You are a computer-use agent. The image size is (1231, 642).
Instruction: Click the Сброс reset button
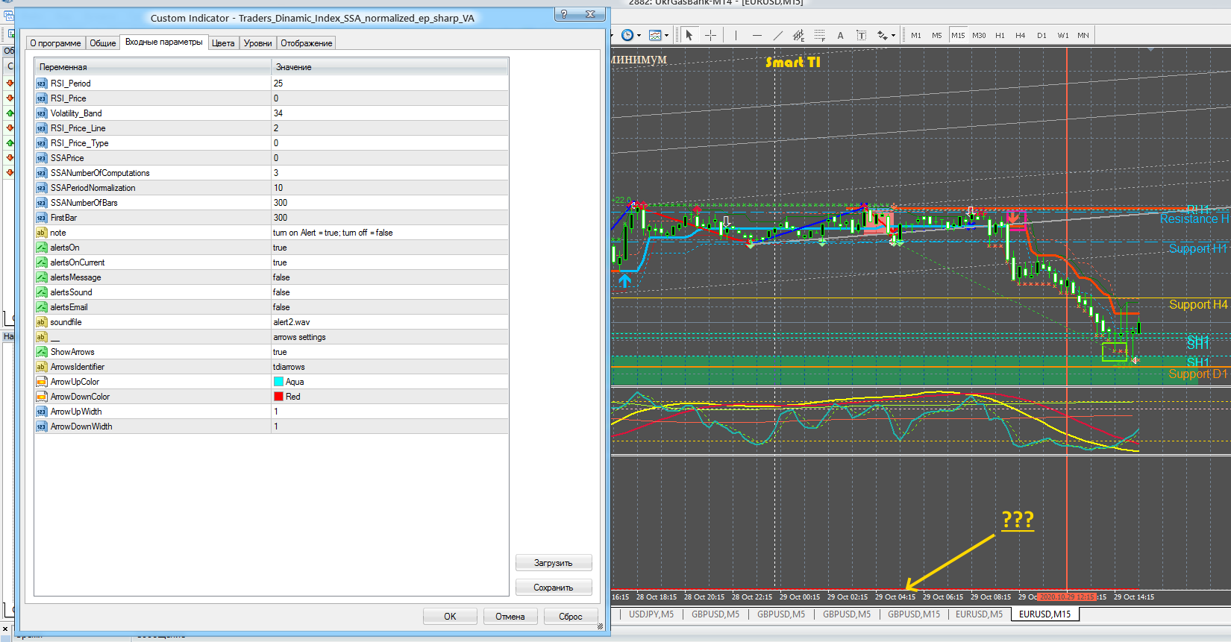pyautogui.click(x=571, y=617)
